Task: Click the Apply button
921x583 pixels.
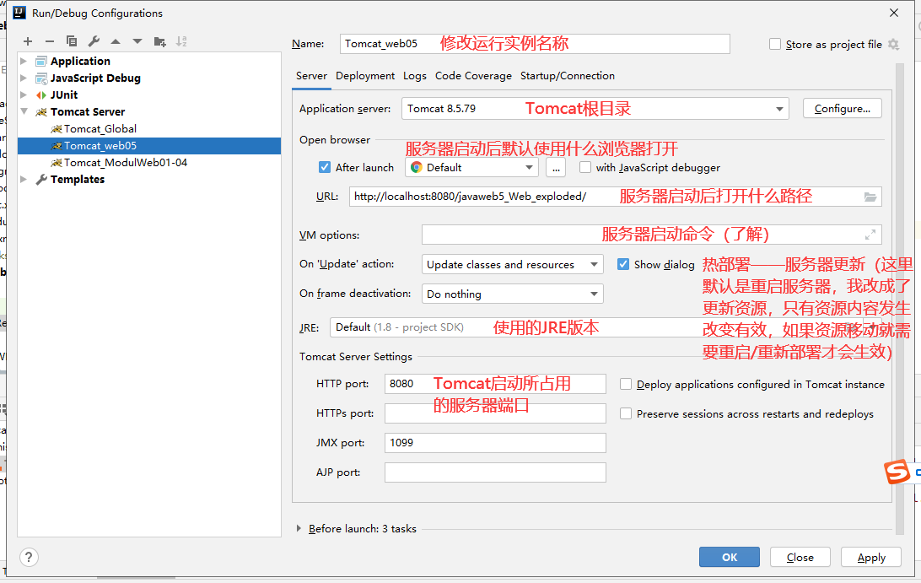Action: [x=871, y=557]
